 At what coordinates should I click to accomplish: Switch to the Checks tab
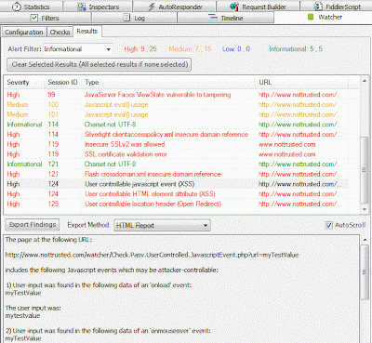60,32
